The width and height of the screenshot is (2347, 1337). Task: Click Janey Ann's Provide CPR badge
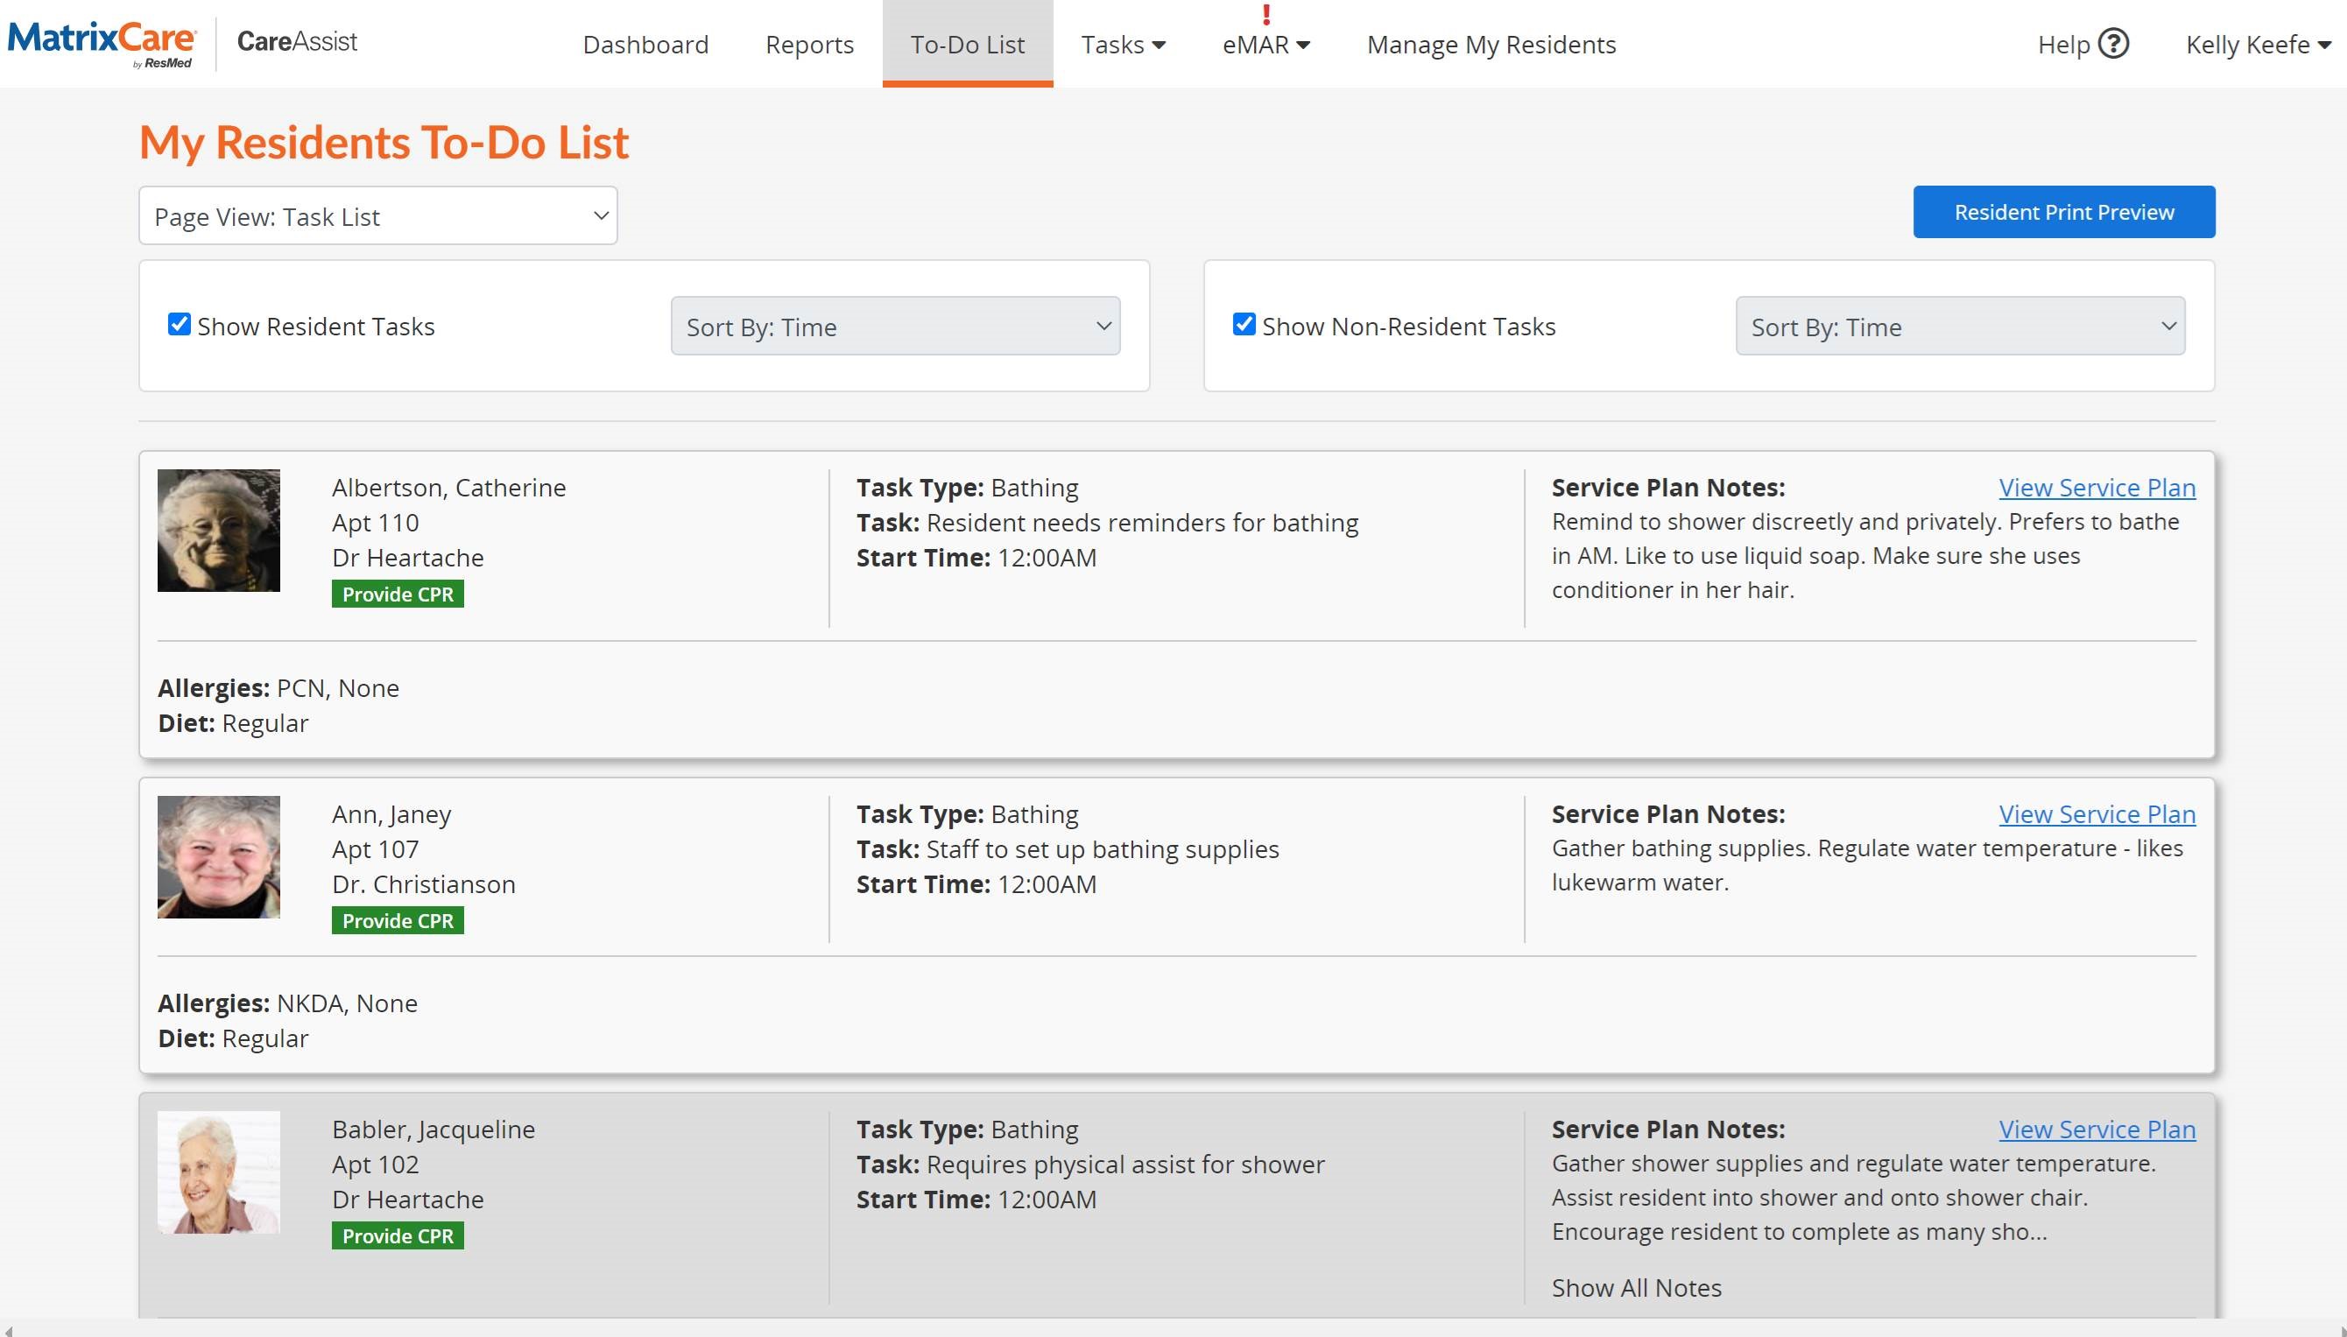398,920
